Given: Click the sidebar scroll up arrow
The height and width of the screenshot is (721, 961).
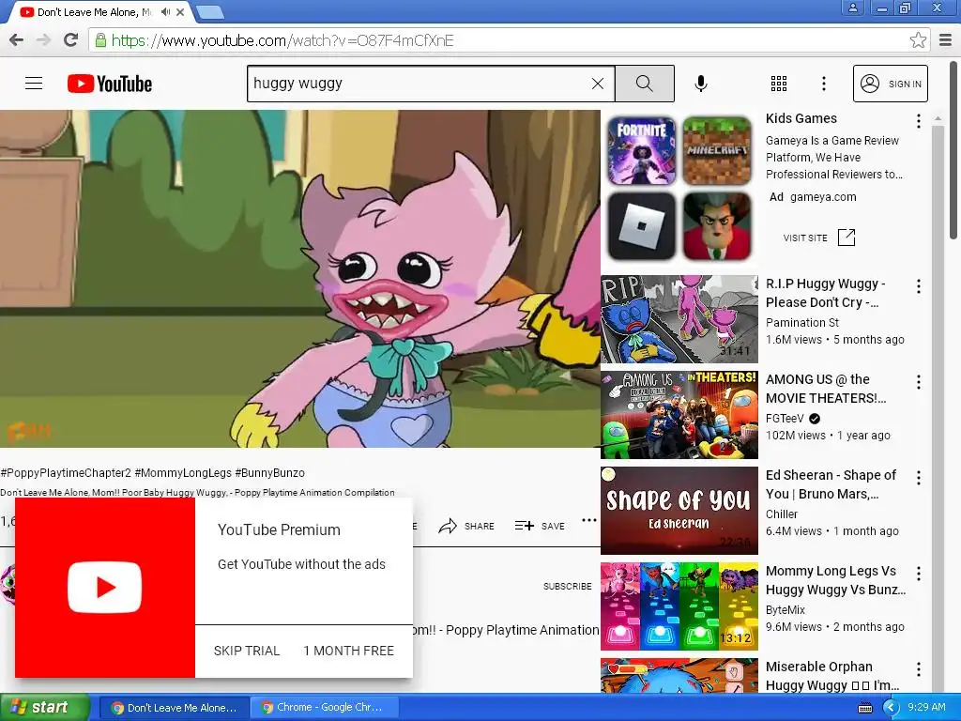Looking at the screenshot, I should pos(938,117).
